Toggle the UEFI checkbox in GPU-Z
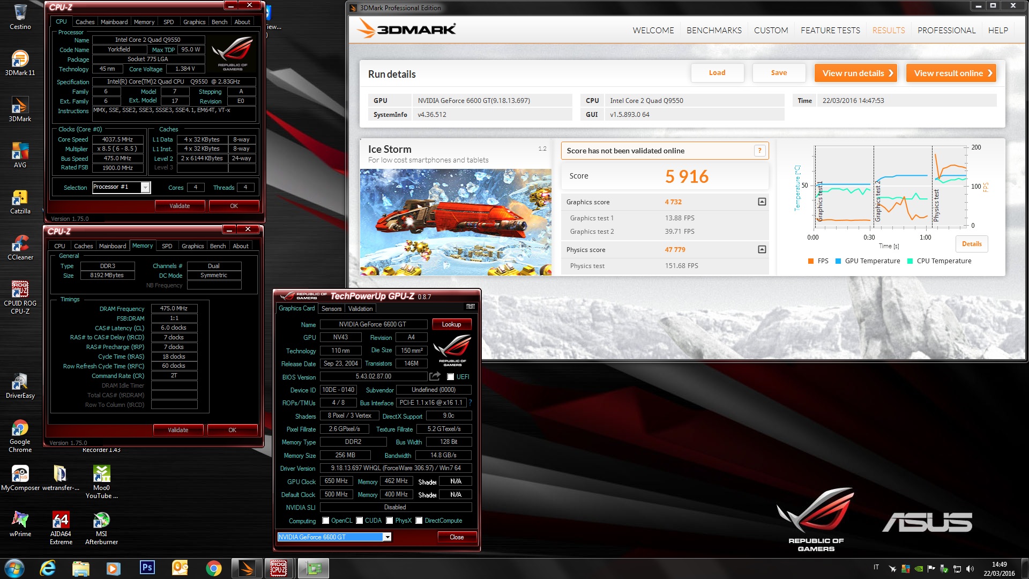This screenshot has height=579, width=1029. (451, 376)
